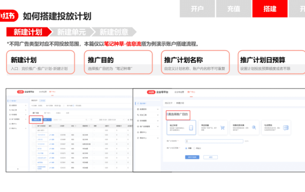Click the 推广计划日预算 info card

(271, 62)
